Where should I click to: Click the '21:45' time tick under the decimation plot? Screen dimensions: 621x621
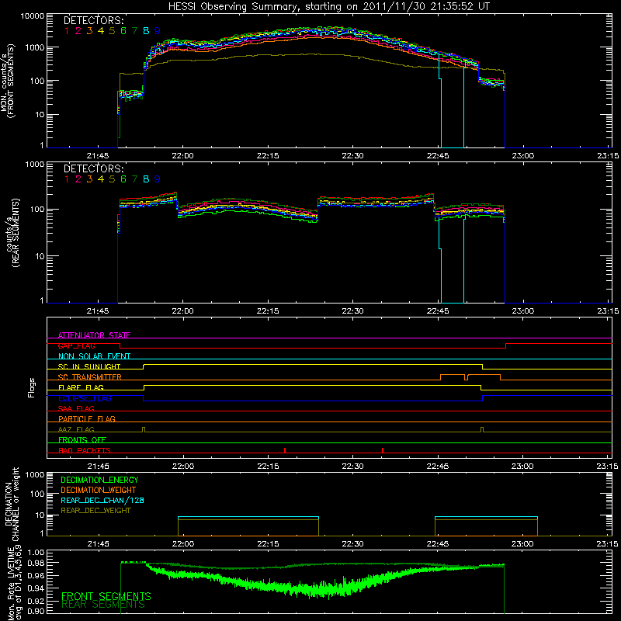[x=98, y=544]
